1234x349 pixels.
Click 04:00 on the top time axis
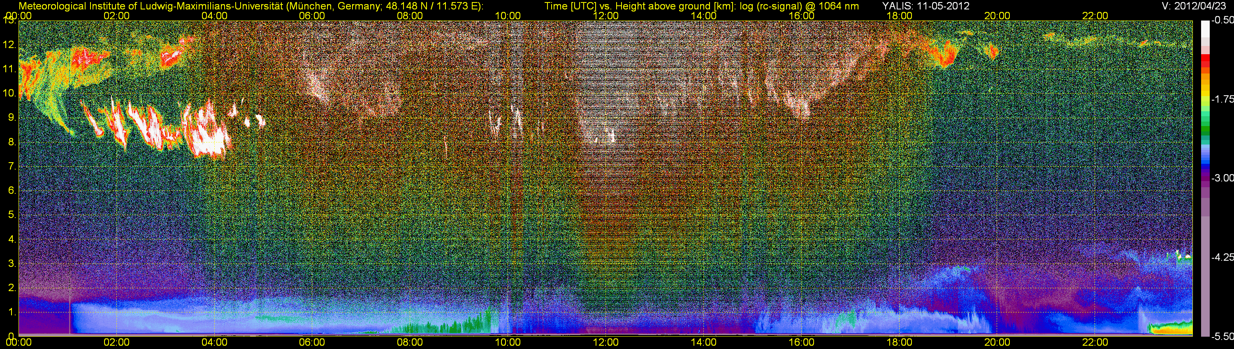pyautogui.click(x=214, y=16)
